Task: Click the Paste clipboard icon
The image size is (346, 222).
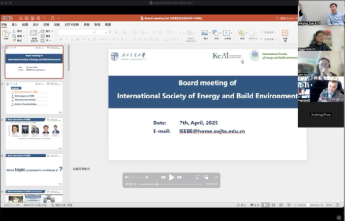Action: point(5,34)
